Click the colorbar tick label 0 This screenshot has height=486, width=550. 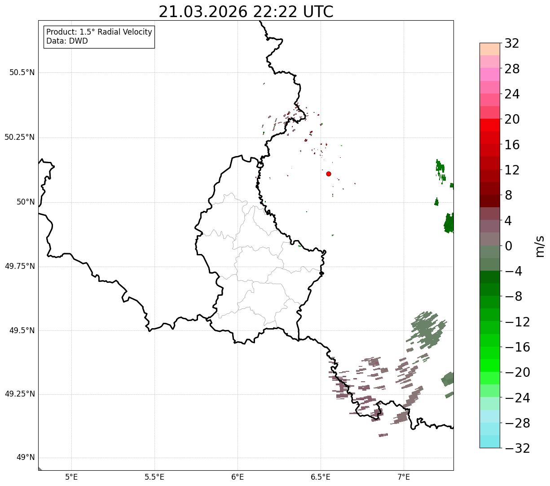508,246
